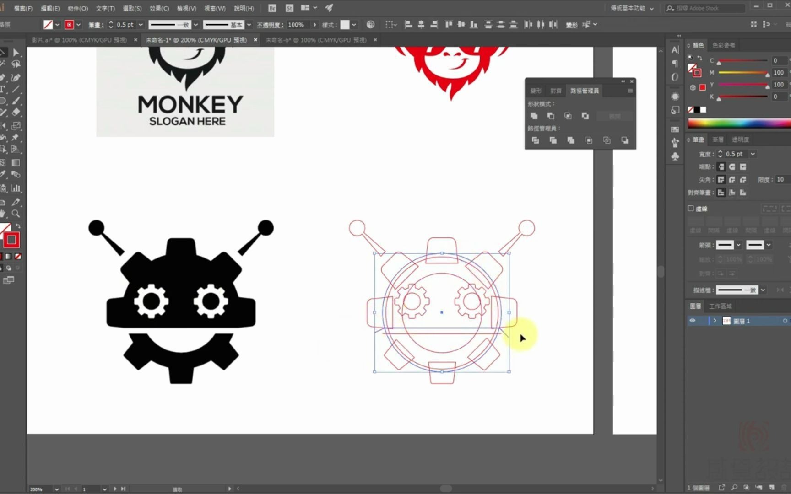This screenshot has height=494, width=791.
Task: Expand the 不透明度 opacity dropdown
Action: tap(314, 25)
